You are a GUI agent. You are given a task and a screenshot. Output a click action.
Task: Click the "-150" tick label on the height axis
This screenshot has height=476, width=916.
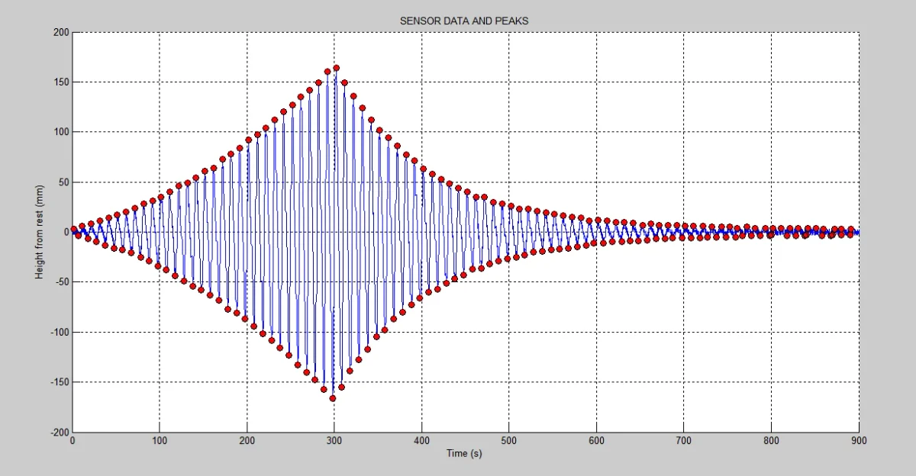click(x=60, y=382)
